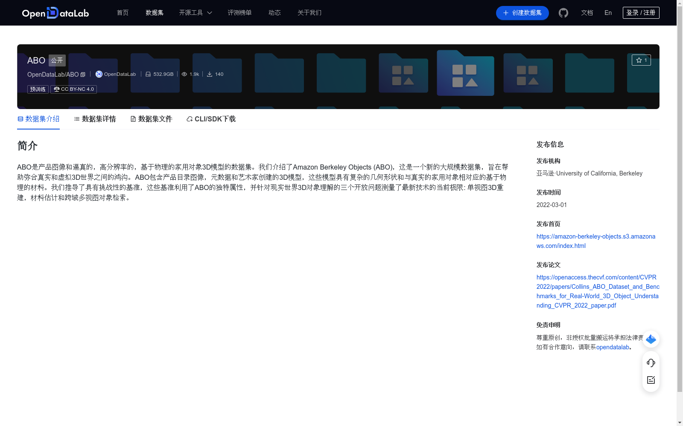Open the feedback edit note icon

[x=651, y=380]
